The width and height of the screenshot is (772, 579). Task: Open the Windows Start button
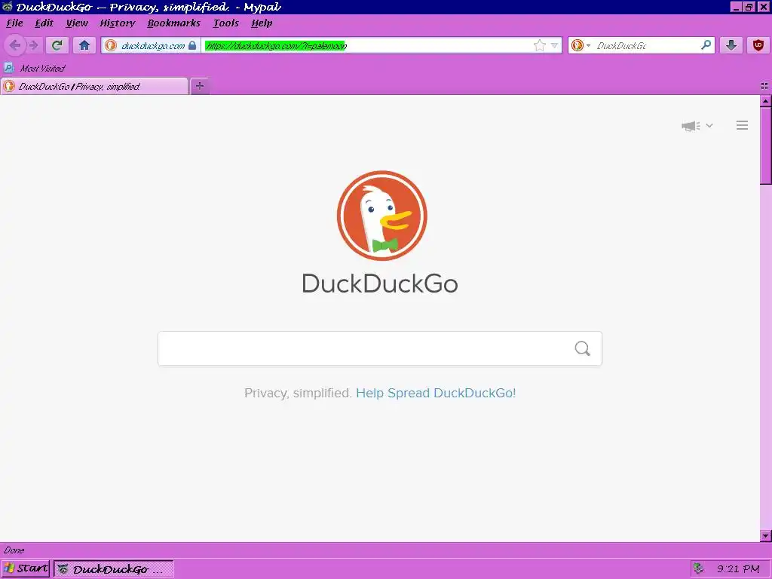pos(26,568)
